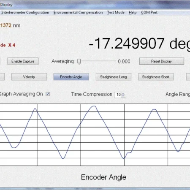Decrease Time Compression with down arrow
This screenshot has height=190, width=190.
pyautogui.click(x=123, y=96)
